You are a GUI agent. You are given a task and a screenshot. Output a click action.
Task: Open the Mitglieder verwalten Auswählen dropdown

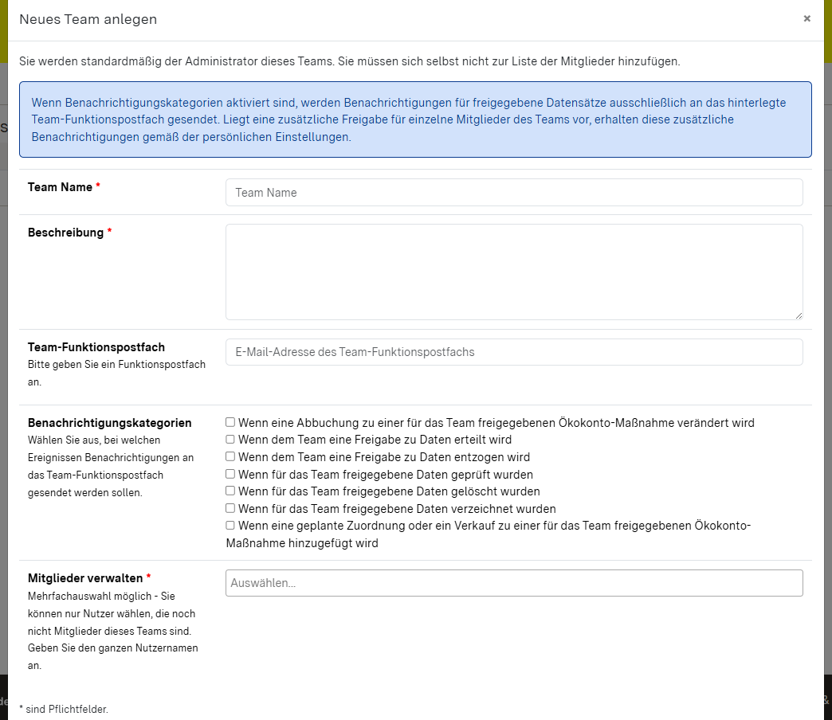pos(514,583)
